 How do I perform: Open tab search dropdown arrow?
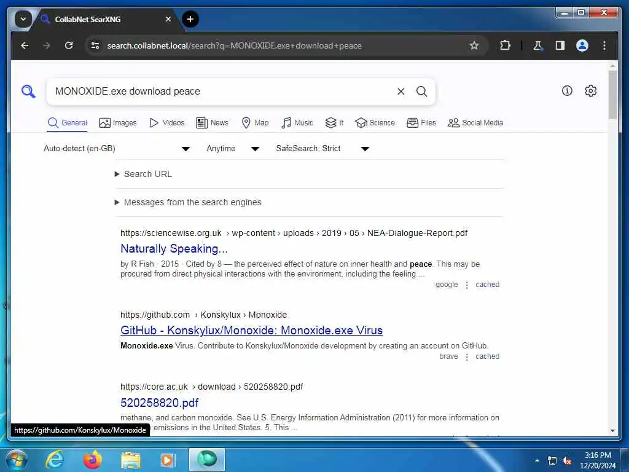click(x=23, y=19)
